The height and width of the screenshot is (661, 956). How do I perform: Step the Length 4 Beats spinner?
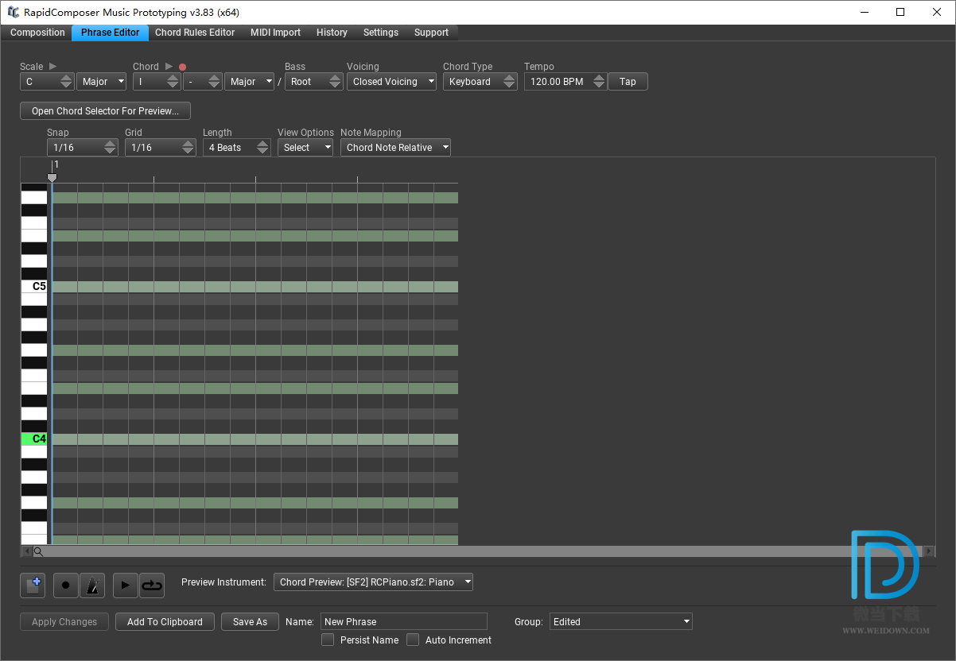click(262, 148)
